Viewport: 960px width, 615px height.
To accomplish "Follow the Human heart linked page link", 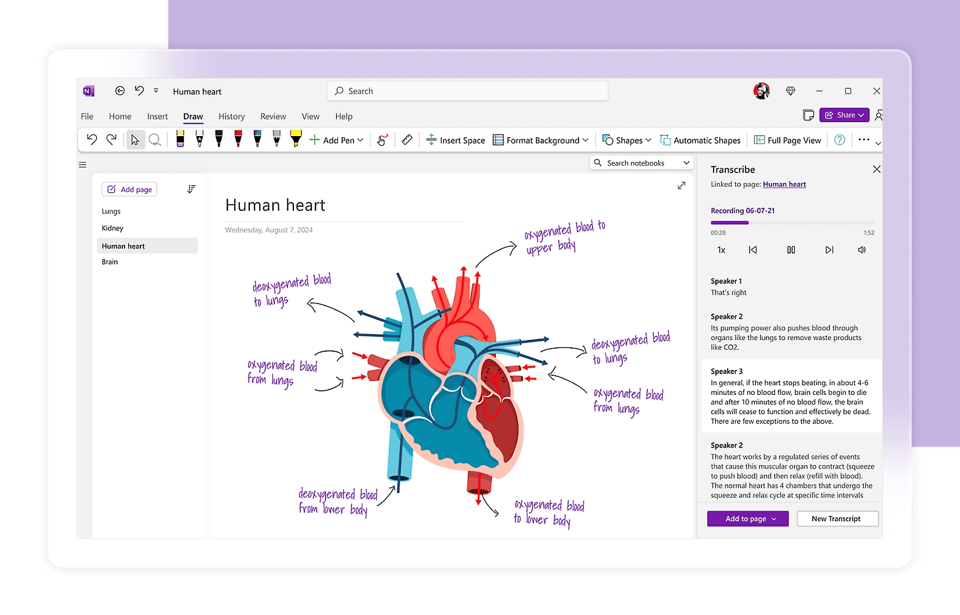I will (784, 184).
